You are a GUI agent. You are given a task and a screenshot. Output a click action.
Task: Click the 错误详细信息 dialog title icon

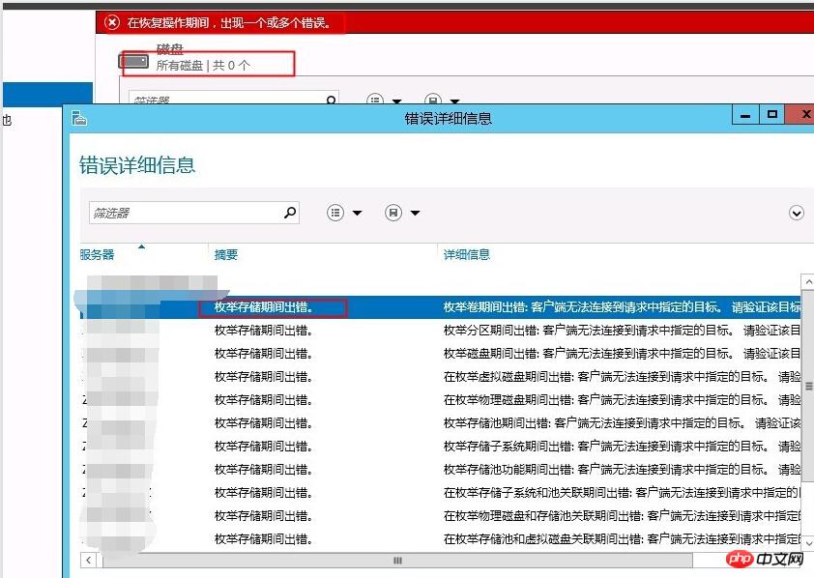(79, 118)
